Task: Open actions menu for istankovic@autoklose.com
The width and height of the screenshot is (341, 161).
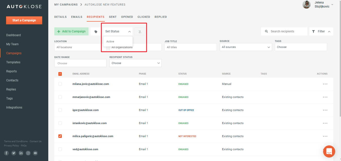Action: click(325, 123)
